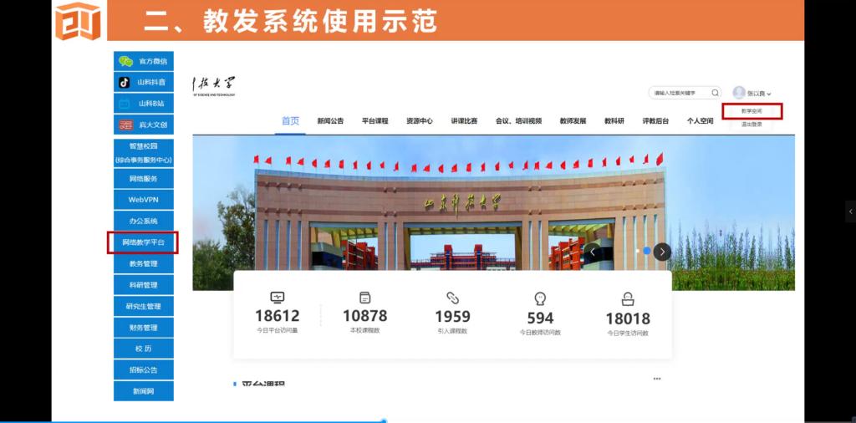Click the search keyword input field
856x423 pixels.
click(679, 93)
